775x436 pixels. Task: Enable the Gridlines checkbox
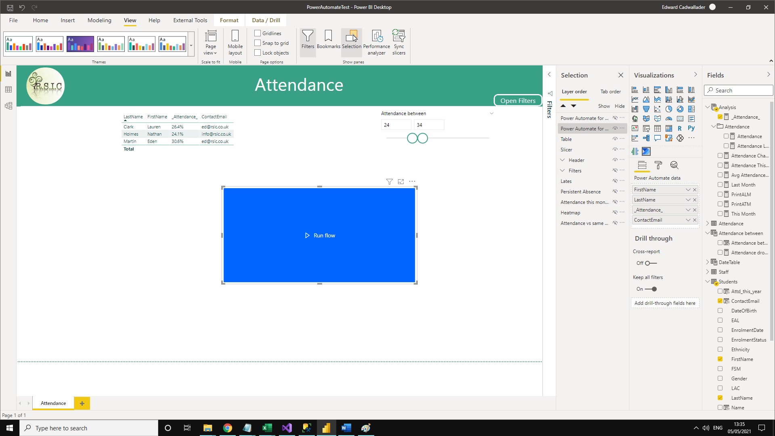pyautogui.click(x=258, y=33)
